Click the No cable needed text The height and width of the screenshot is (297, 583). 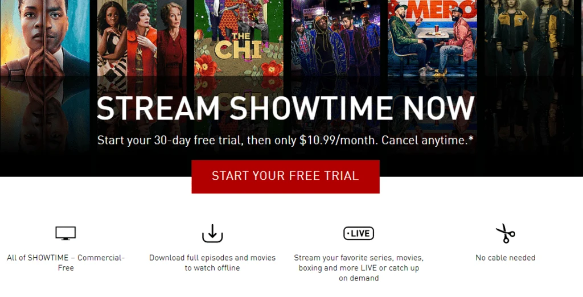click(x=506, y=258)
